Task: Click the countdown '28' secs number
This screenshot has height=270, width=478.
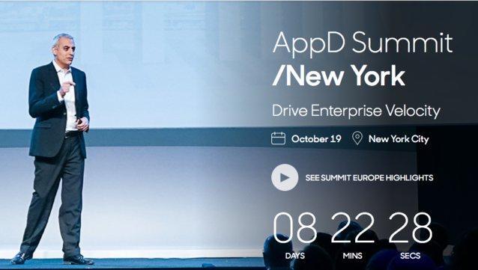Action: [411, 228]
